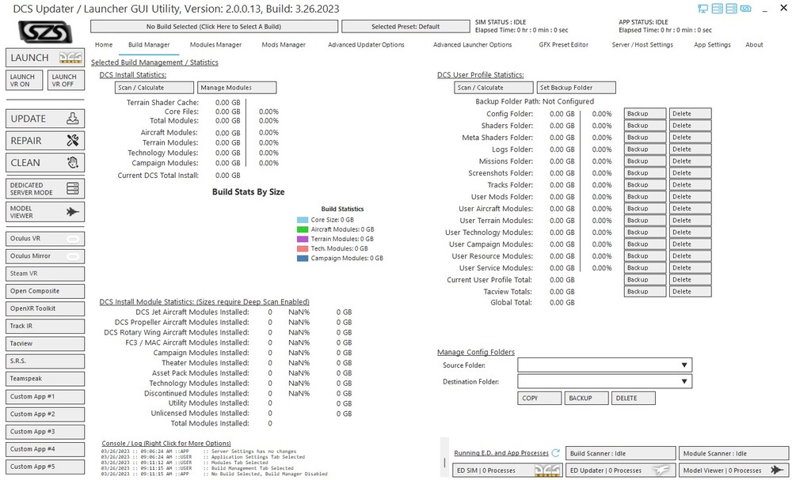Click the MODEL VIEWER paintbrush icon
This screenshot has height=480, width=792.
(73, 211)
